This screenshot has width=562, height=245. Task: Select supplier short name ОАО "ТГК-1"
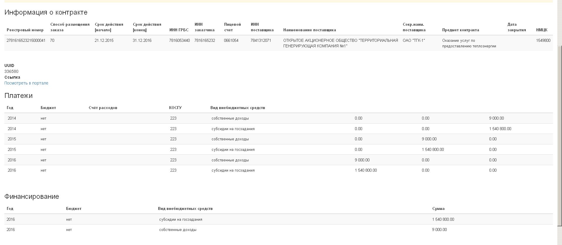tap(414, 41)
